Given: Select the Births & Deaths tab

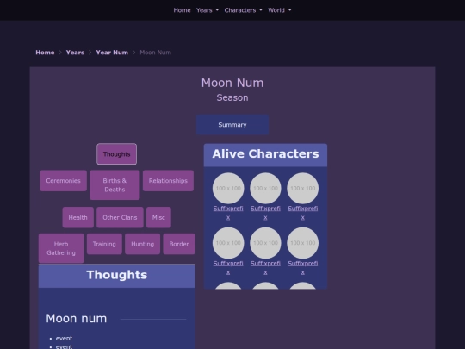Looking at the screenshot, I should tap(115, 185).
